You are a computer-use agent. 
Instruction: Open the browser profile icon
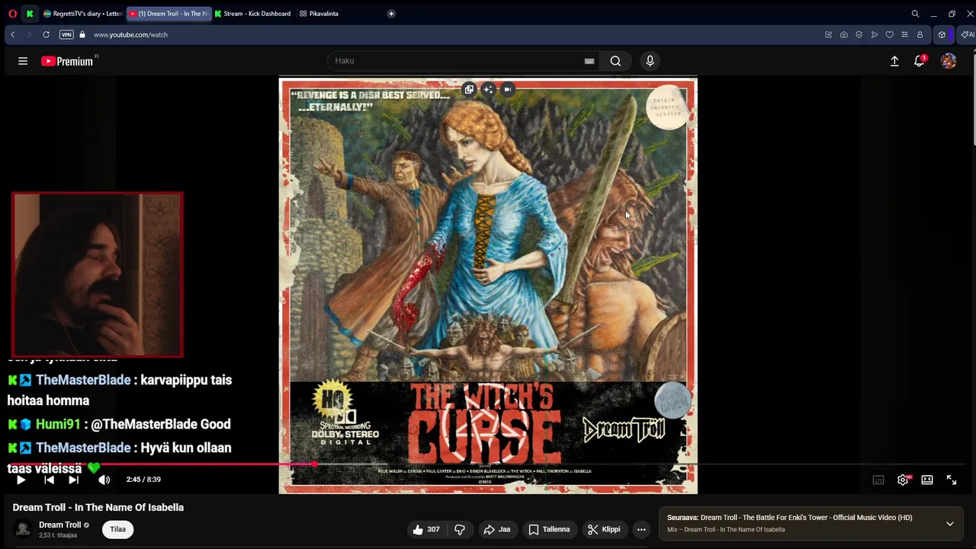[920, 34]
